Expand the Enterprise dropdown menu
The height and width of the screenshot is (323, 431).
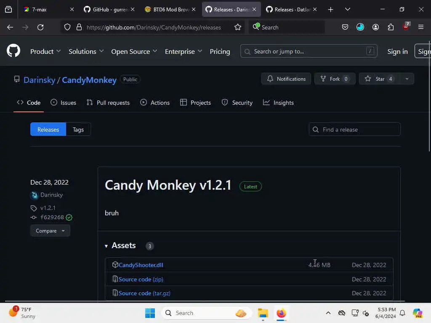[184, 51]
